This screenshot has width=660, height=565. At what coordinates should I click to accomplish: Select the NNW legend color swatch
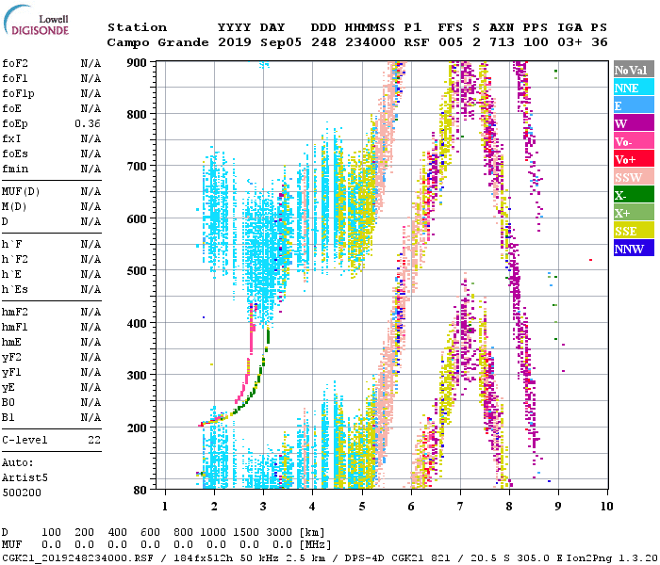634,248
